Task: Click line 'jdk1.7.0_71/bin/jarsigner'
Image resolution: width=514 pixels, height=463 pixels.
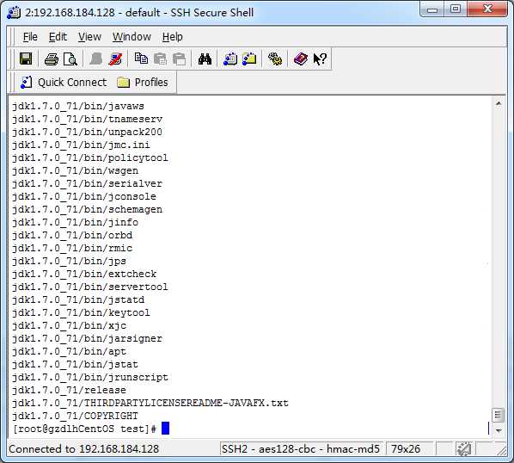Action: [87, 338]
